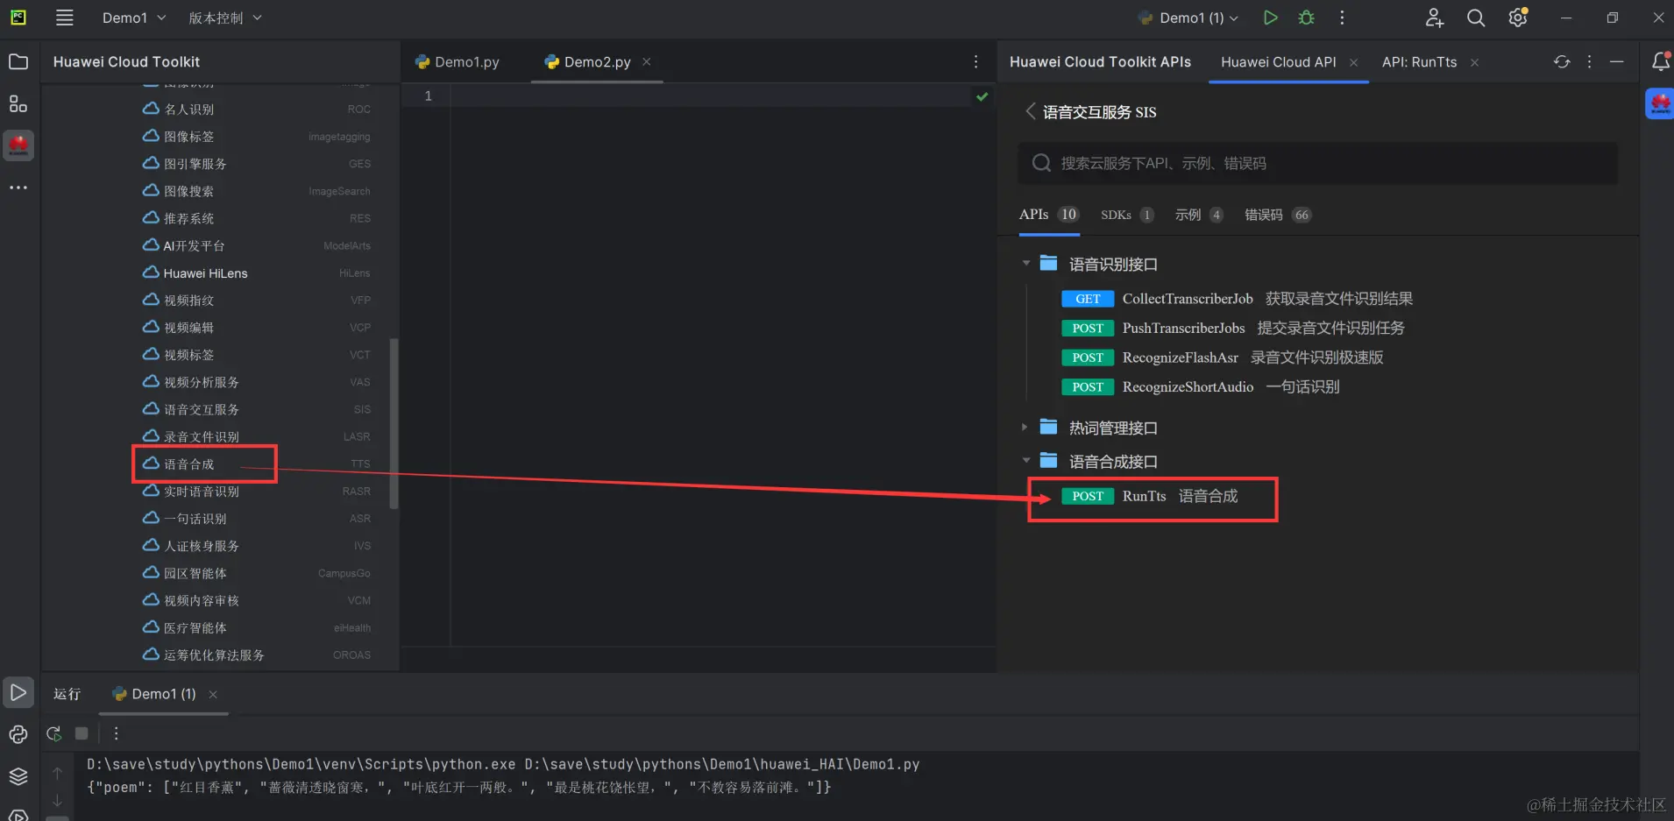The image size is (1674, 821).
Task: Switch to the Demo1.py editor tab
Action: tap(458, 62)
